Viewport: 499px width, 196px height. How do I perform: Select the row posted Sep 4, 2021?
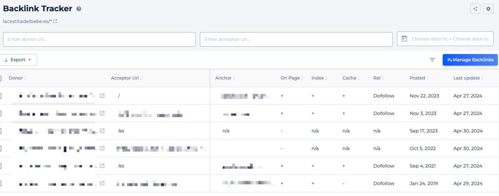click(0, 165)
